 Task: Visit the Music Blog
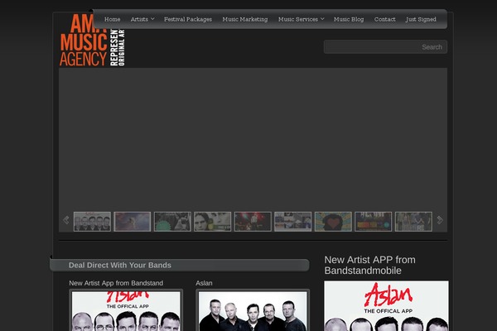coord(349,19)
